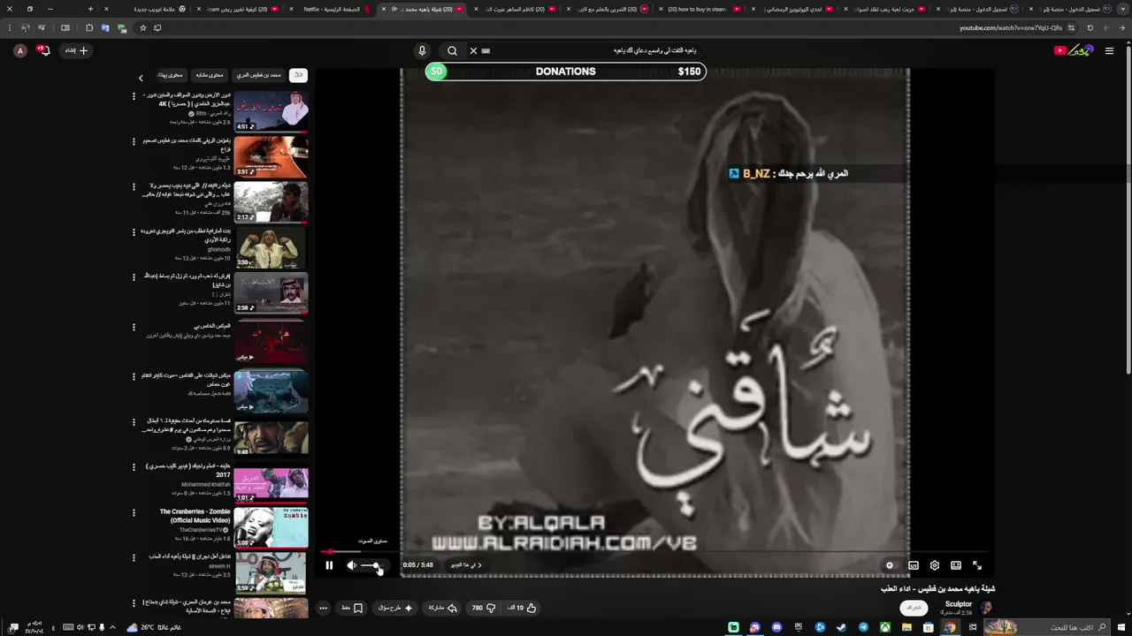
Task: Click the إنشاء create button
Action: coord(77,50)
